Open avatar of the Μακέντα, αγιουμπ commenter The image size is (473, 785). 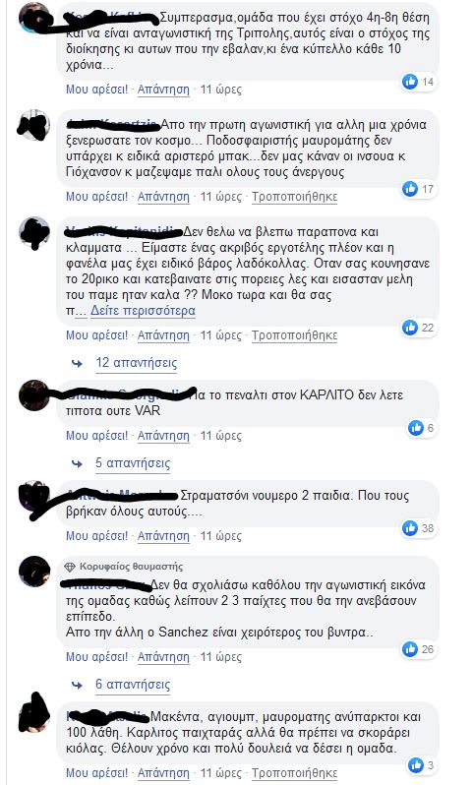pos(34,716)
